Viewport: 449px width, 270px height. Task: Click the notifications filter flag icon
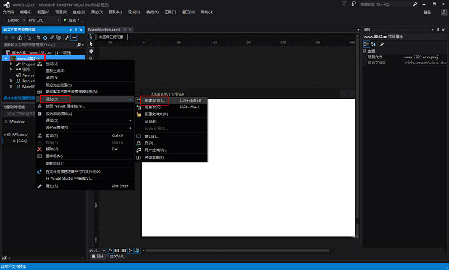tap(344, 4)
